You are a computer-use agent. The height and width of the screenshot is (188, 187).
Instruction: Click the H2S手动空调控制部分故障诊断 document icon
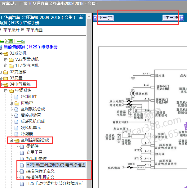[22, 184]
